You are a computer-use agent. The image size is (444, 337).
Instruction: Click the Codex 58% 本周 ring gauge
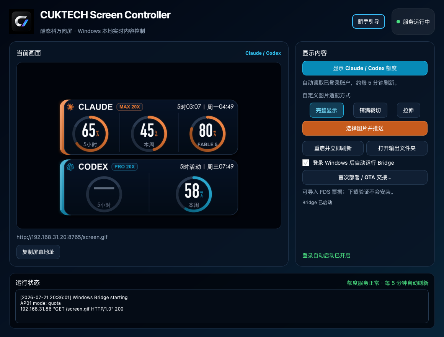pos(194,194)
